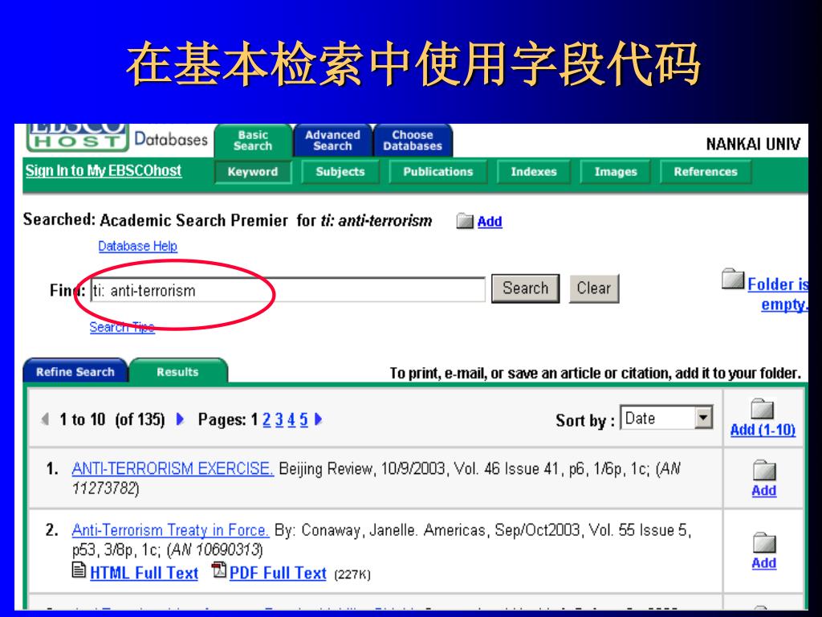Open the Refine Search tab
The width and height of the screenshot is (822, 617).
click(x=75, y=371)
